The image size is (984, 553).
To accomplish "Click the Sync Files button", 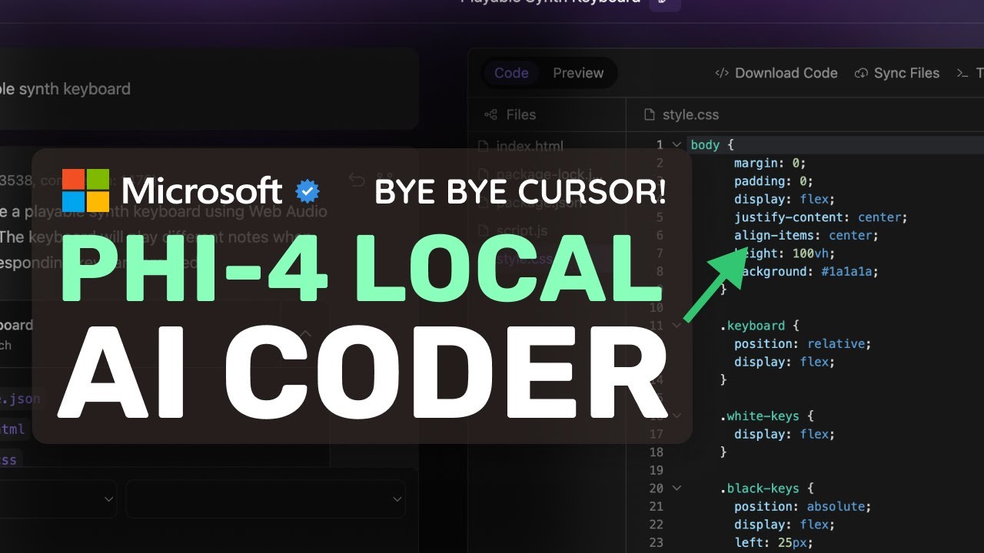I will pyautogui.click(x=897, y=73).
